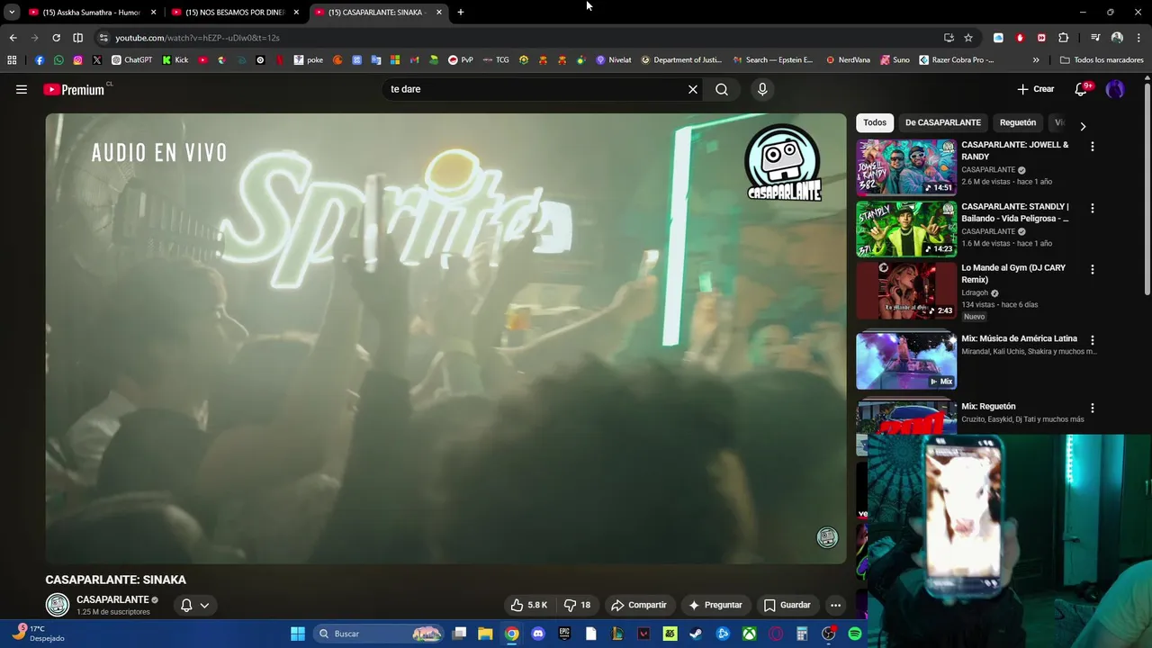
Task: Click the Guardar save button
Action: pyautogui.click(x=787, y=605)
